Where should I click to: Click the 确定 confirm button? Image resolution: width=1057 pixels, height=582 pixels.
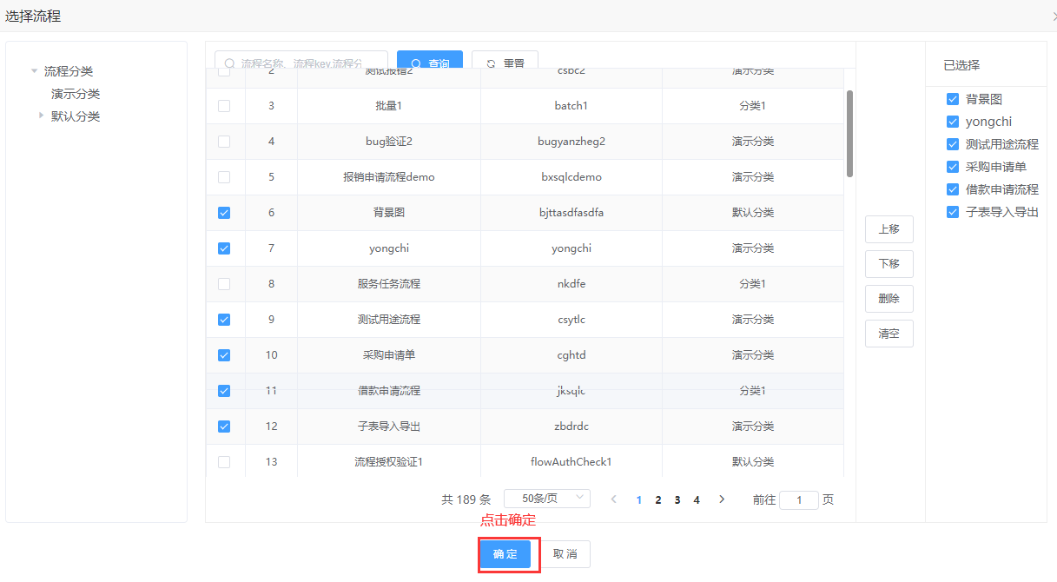pos(505,554)
